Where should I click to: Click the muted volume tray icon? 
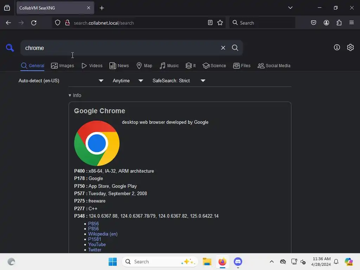303,262
